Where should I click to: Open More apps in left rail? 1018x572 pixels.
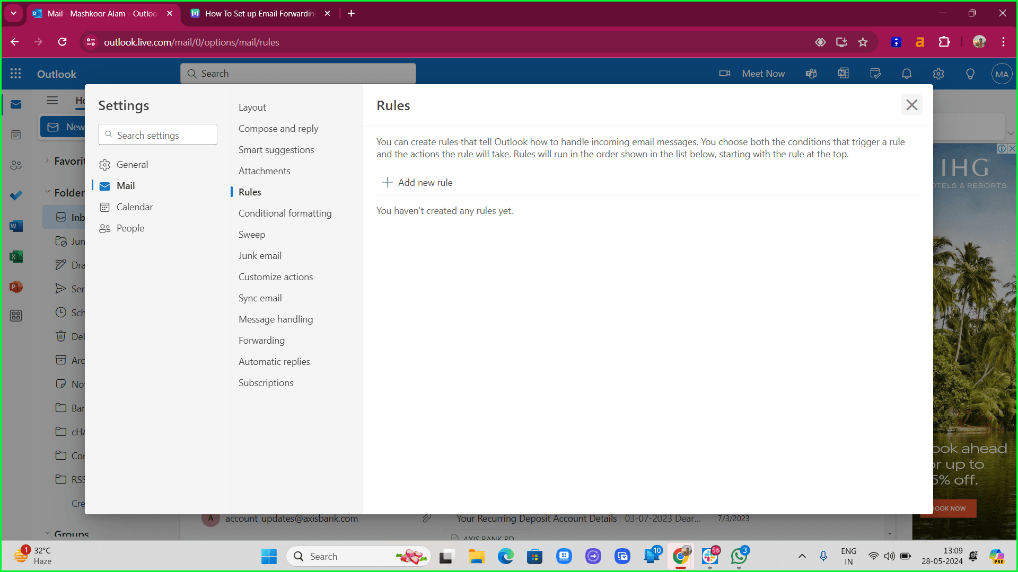16,316
